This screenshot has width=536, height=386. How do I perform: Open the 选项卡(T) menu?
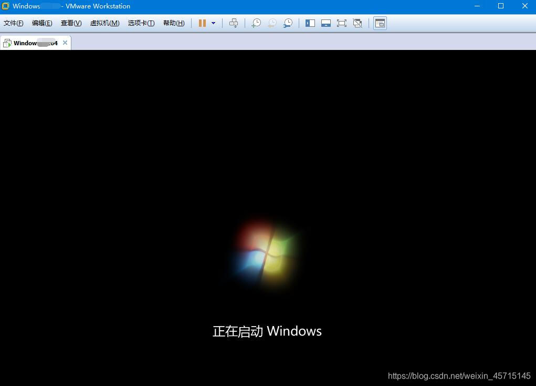141,23
